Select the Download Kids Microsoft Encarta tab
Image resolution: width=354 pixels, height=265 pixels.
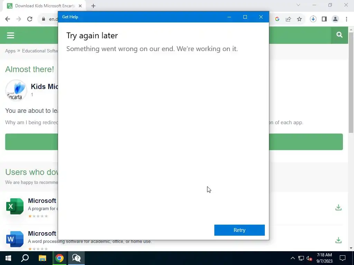(x=44, y=6)
